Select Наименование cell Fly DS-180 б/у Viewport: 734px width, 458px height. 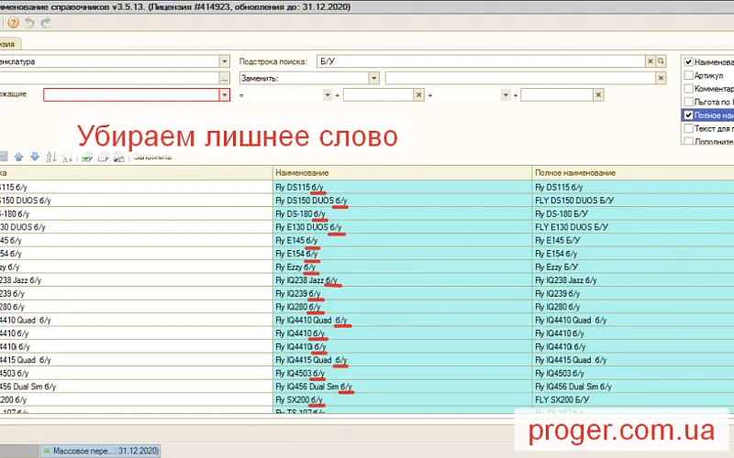pyautogui.click(x=402, y=213)
